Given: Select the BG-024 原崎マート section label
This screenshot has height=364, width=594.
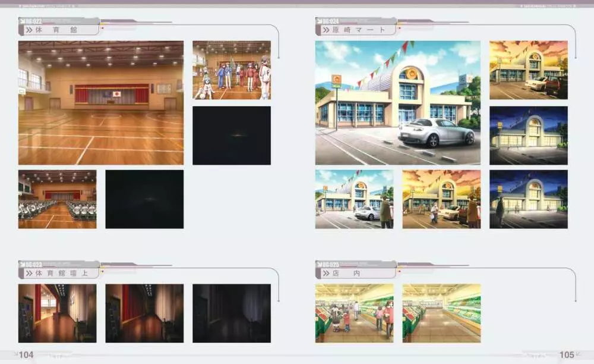Looking at the screenshot, I should (x=356, y=27).
